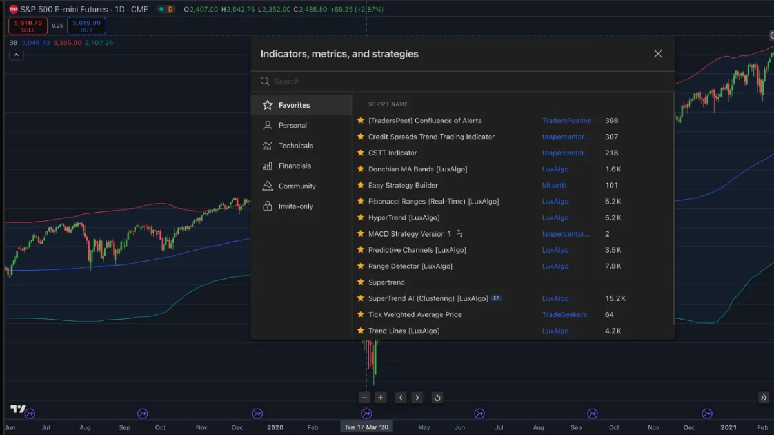Viewport: 774px width, 435px height.
Task: Browse the Community scripts category
Action: point(301,186)
